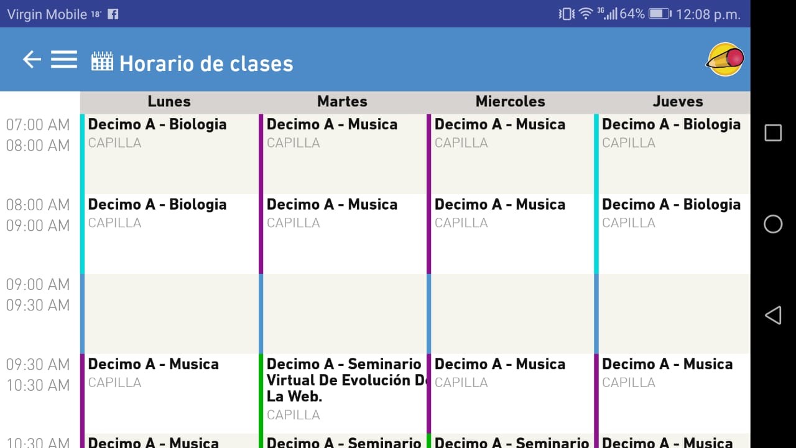Tap the calendar icon beside Horario de clases

click(x=102, y=62)
